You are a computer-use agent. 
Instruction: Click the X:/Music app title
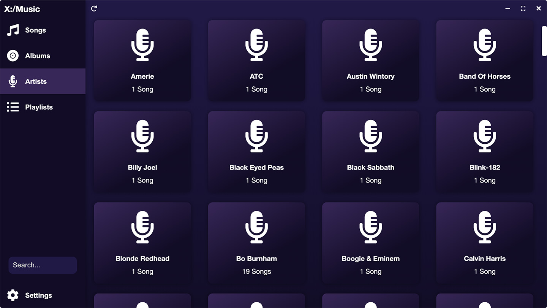(22, 9)
